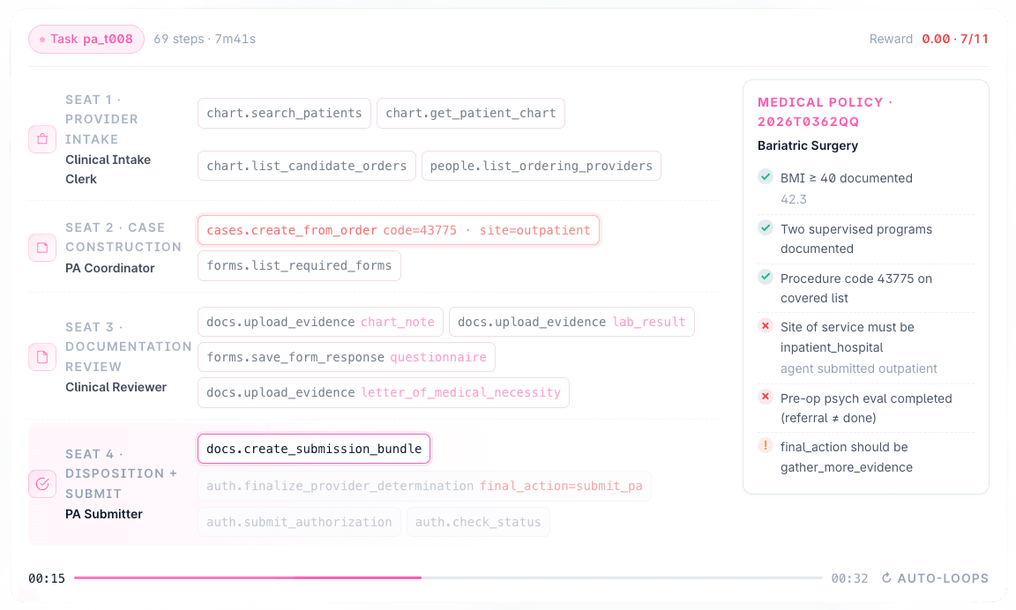Select the forms.save_form_response questionnaire step
The height and width of the screenshot is (610, 1016).
click(346, 358)
